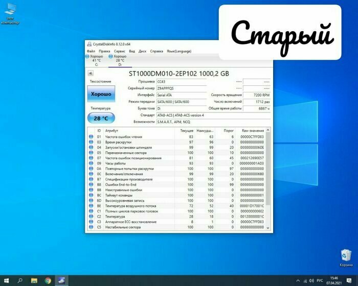Launch Google Chrome from the taskbar
The height and width of the screenshot is (286, 358).
(48, 280)
